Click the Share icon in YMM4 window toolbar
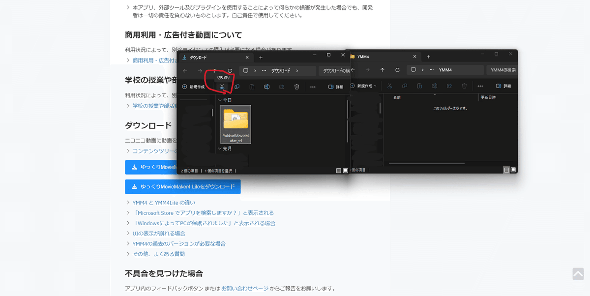 449,86
